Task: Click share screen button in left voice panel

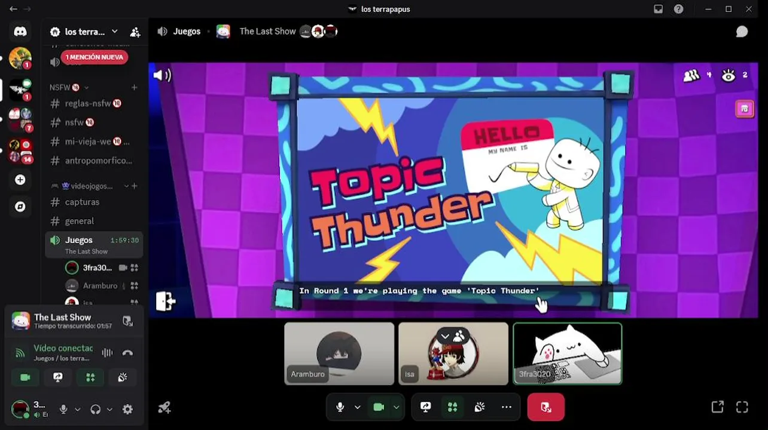Action: tap(58, 377)
